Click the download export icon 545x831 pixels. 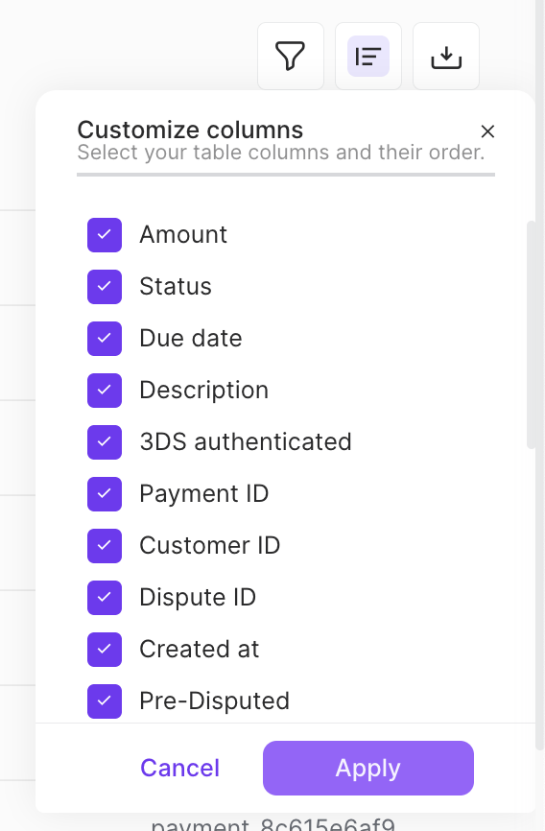(446, 57)
